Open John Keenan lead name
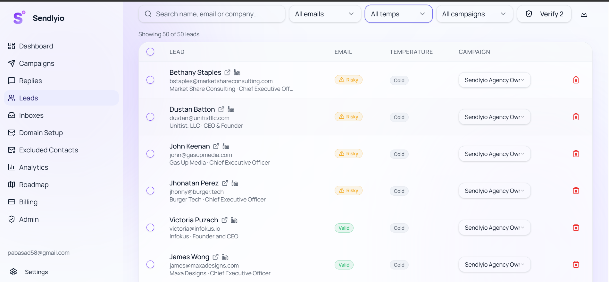Viewport: 609px width, 282px height. coord(189,146)
